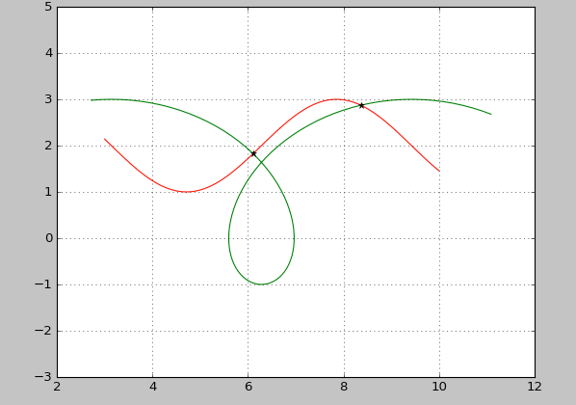576x405 pixels.
Task: Click the black star marker near x=6
Action: pyautogui.click(x=253, y=153)
